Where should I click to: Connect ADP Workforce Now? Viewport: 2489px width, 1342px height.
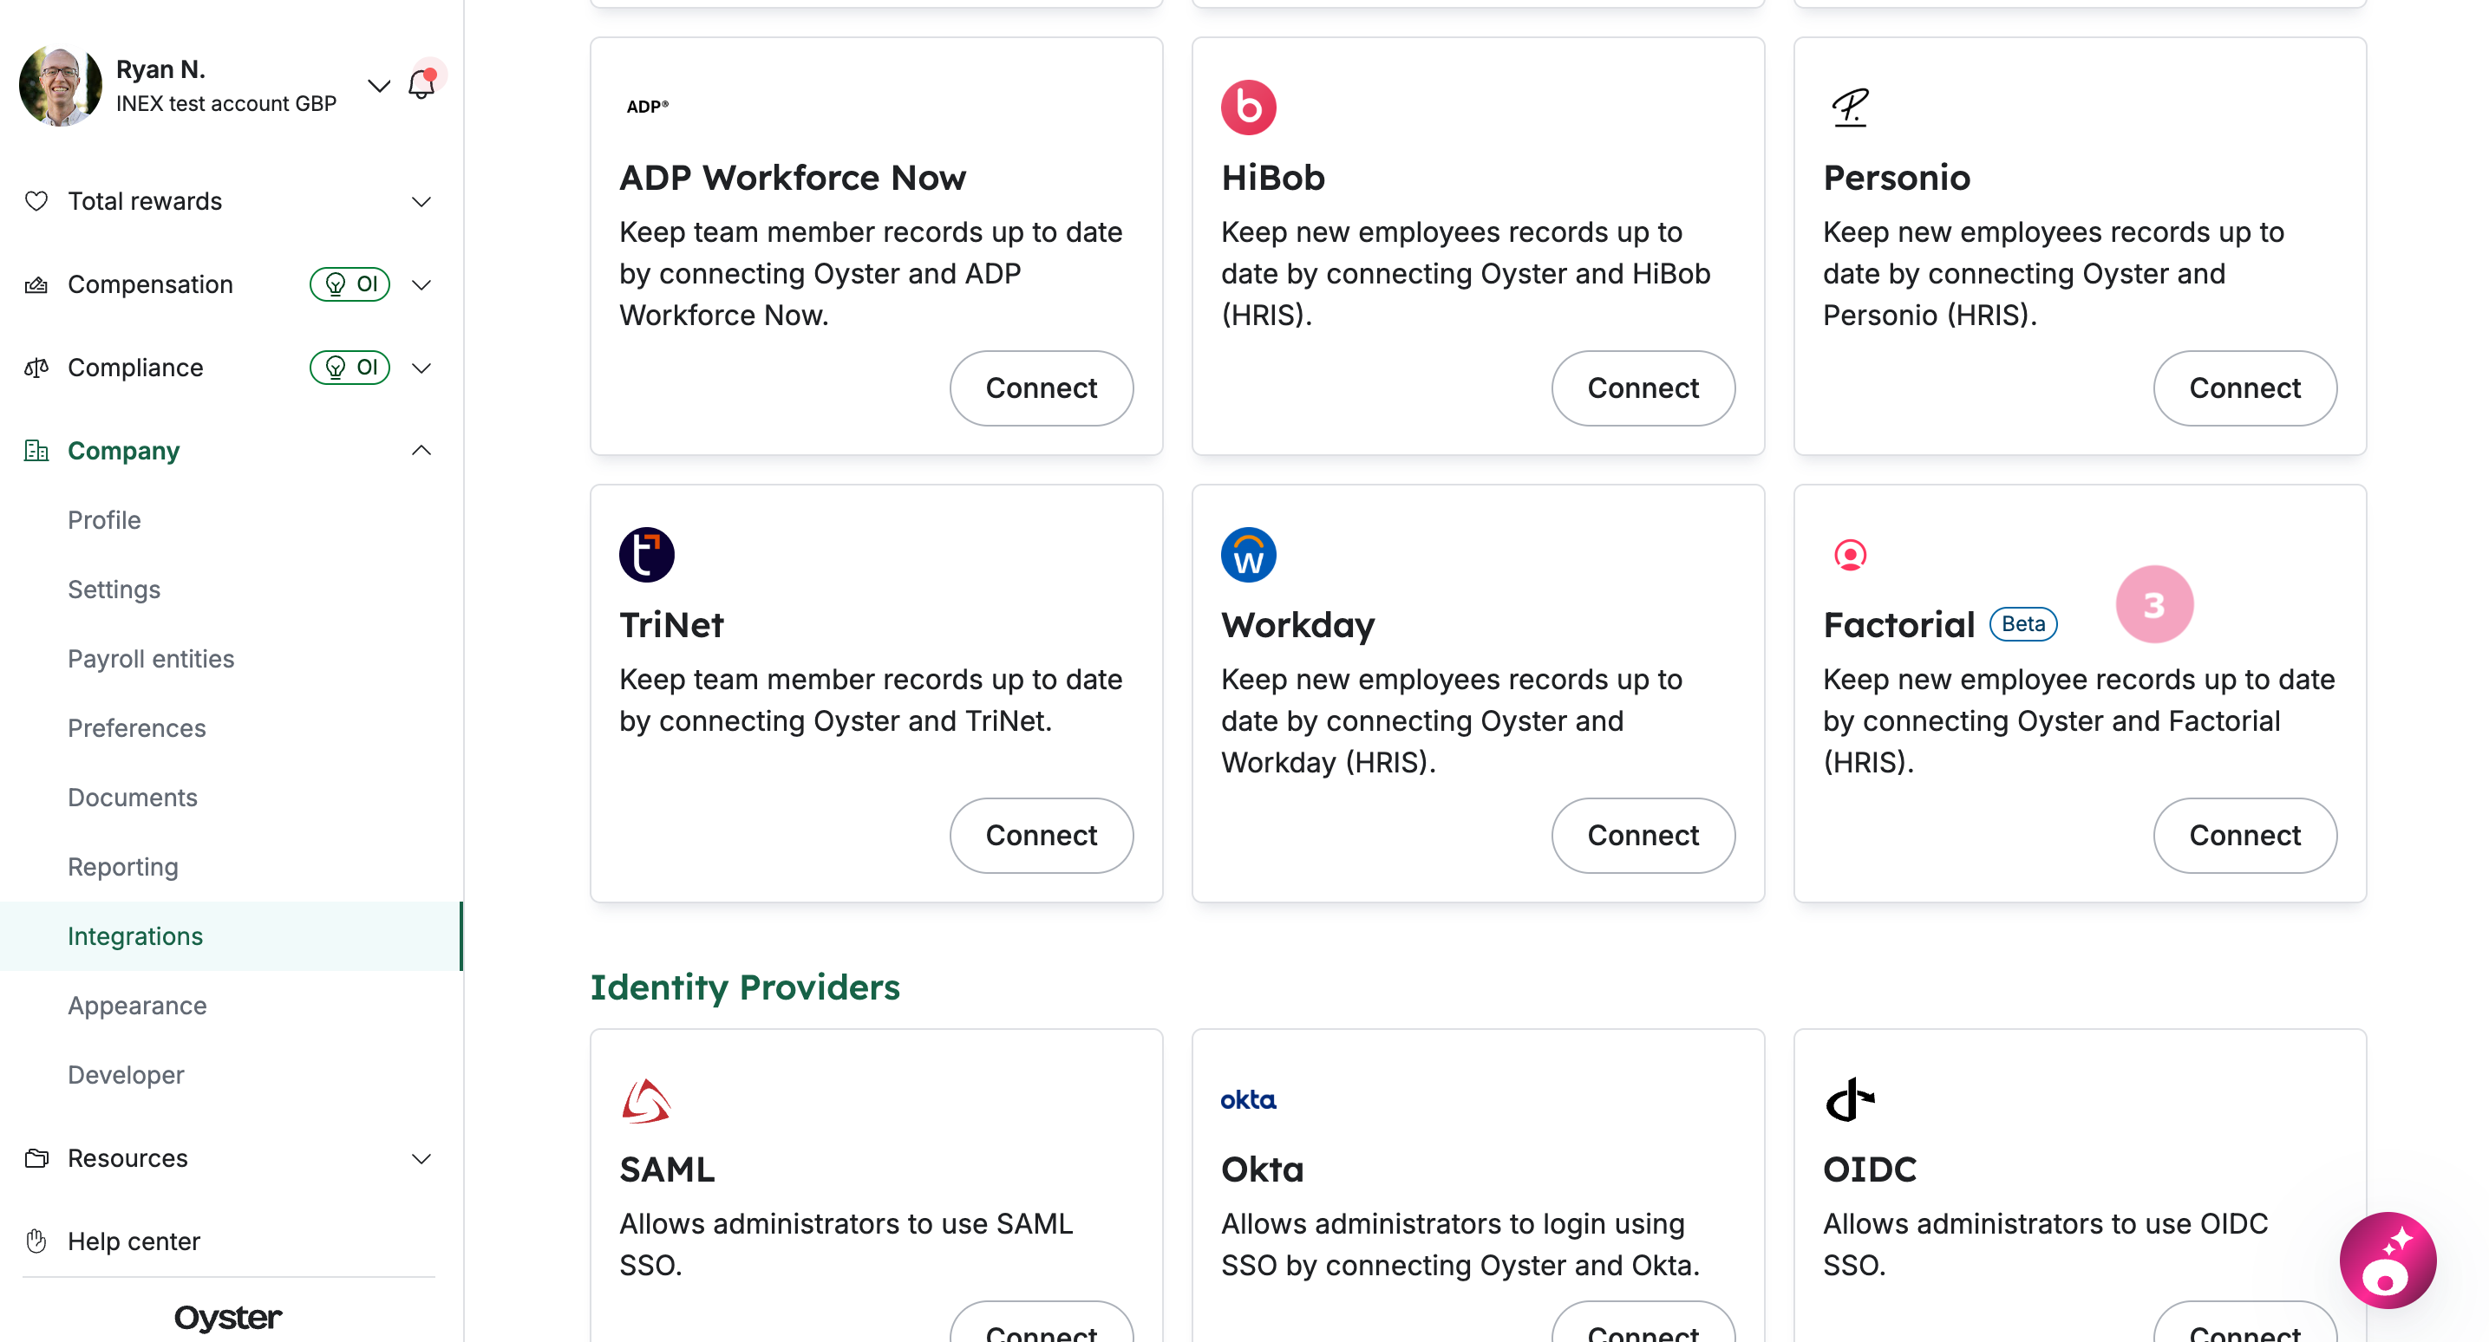click(1041, 388)
